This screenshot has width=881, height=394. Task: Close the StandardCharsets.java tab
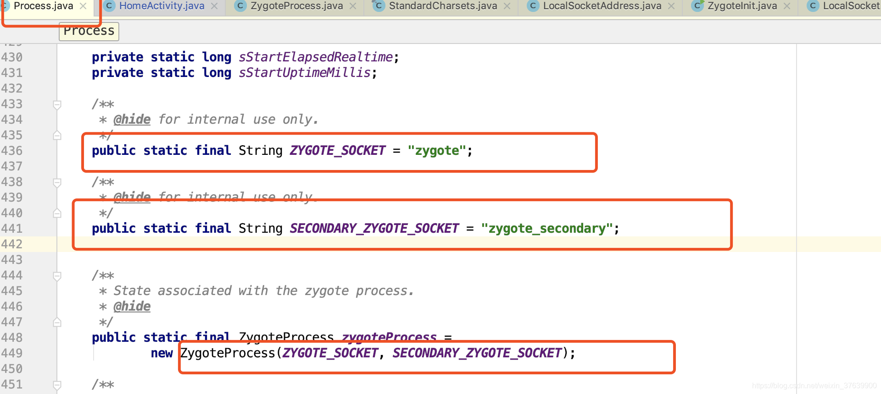pos(507,6)
